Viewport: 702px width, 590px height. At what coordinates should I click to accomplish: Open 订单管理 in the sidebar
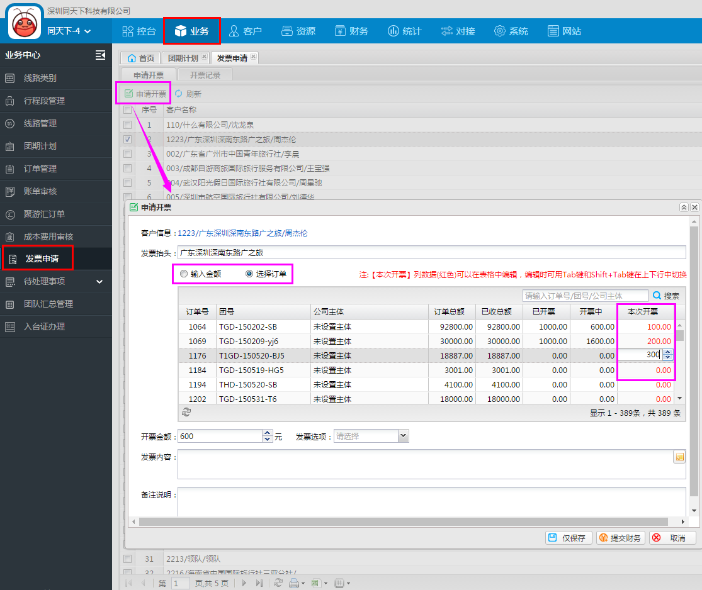[x=56, y=169]
